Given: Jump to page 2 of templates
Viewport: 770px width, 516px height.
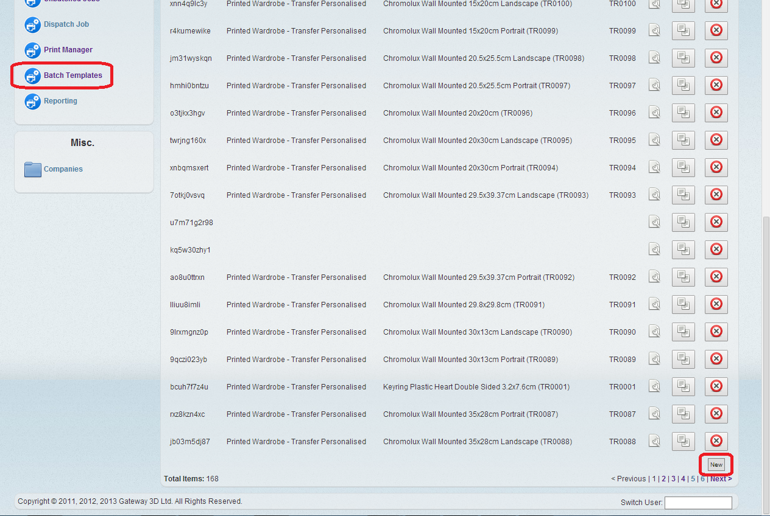Looking at the screenshot, I should [x=664, y=479].
